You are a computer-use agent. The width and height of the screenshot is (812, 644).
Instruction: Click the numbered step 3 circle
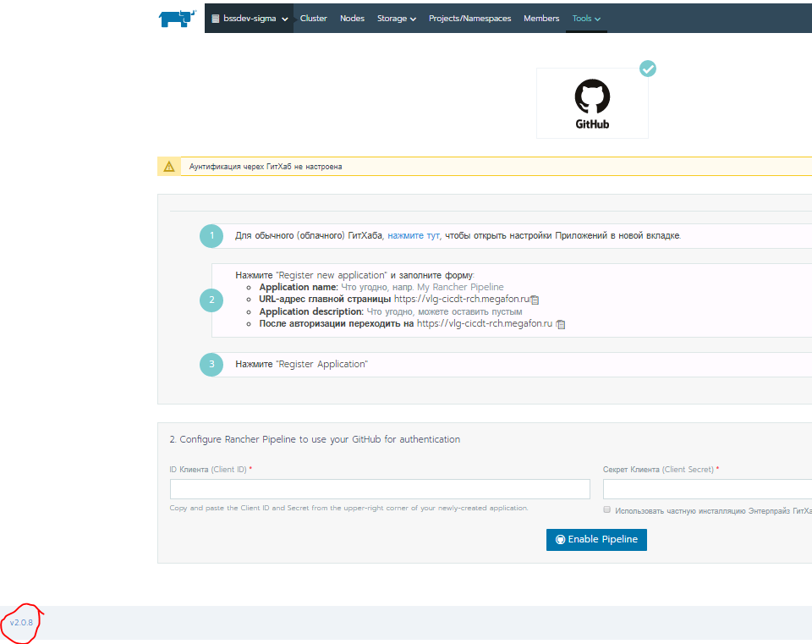211,364
